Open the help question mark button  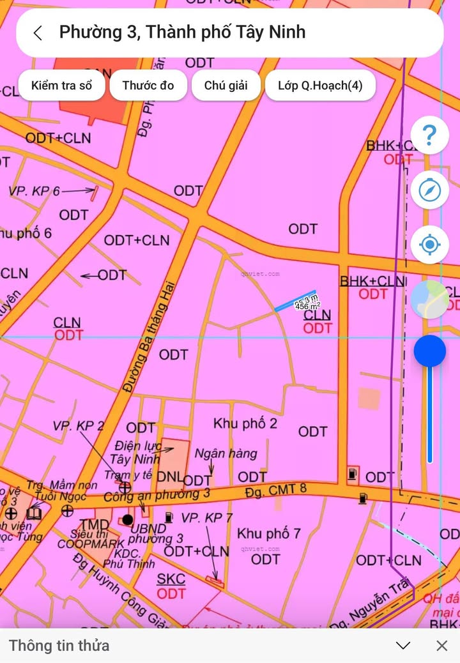(429, 135)
